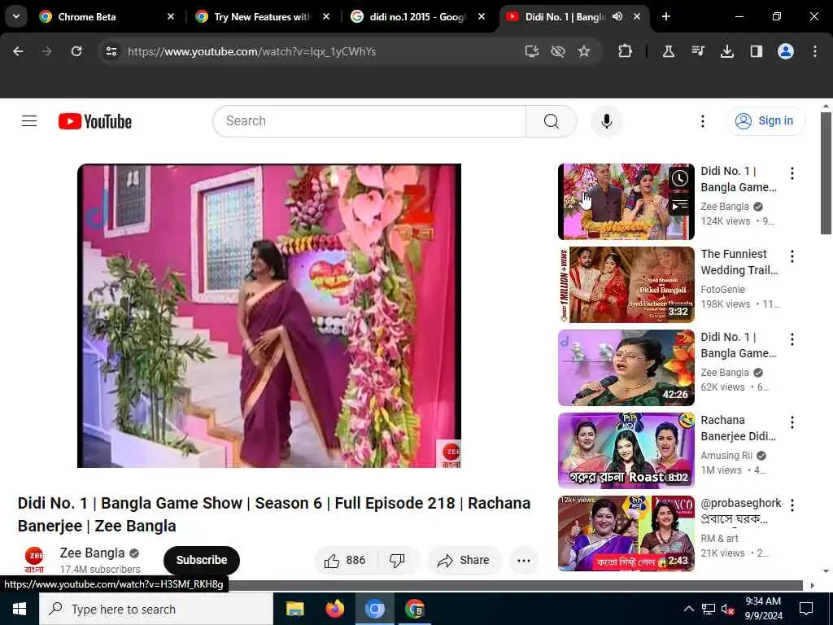Close the Chrome Beta tab
The image size is (833, 625).
point(171,16)
